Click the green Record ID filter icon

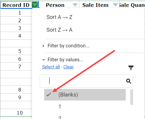point(35,5)
